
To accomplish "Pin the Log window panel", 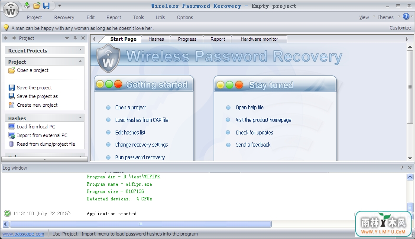I will point(402,167).
